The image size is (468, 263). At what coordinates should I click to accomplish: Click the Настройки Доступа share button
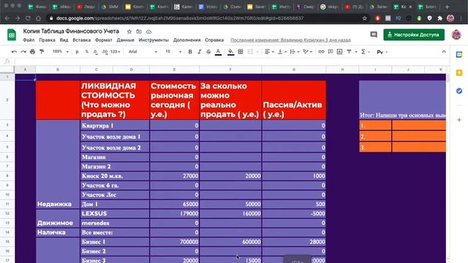[x=414, y=34]
